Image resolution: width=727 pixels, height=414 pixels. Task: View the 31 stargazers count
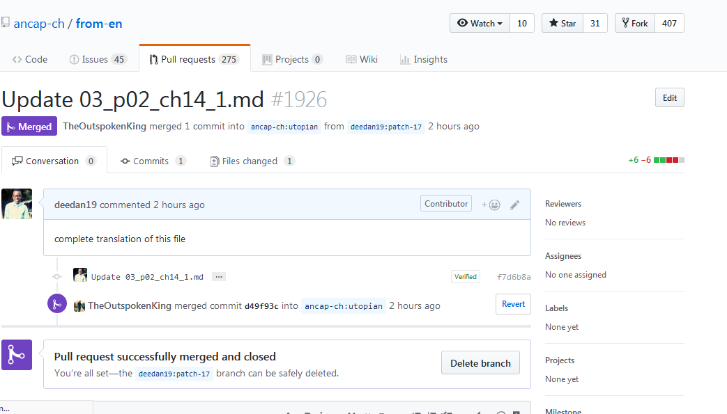tap(595, 23)
